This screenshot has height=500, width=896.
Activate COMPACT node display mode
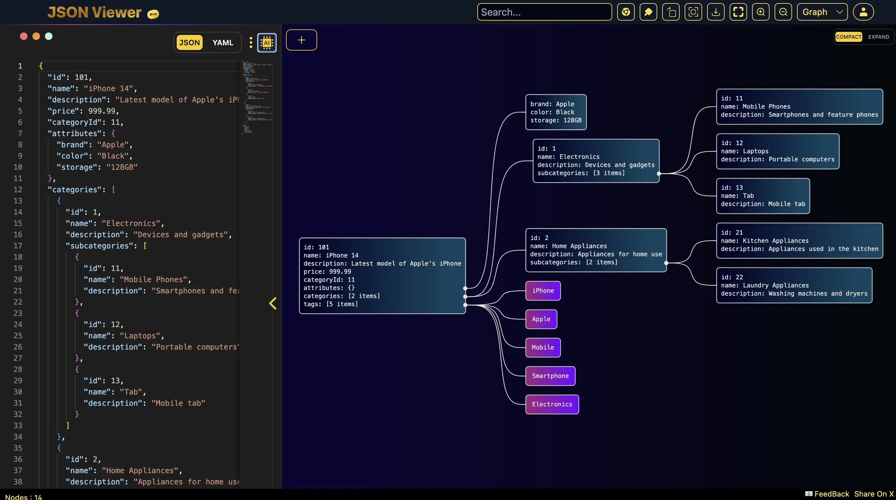pos(848,37)
